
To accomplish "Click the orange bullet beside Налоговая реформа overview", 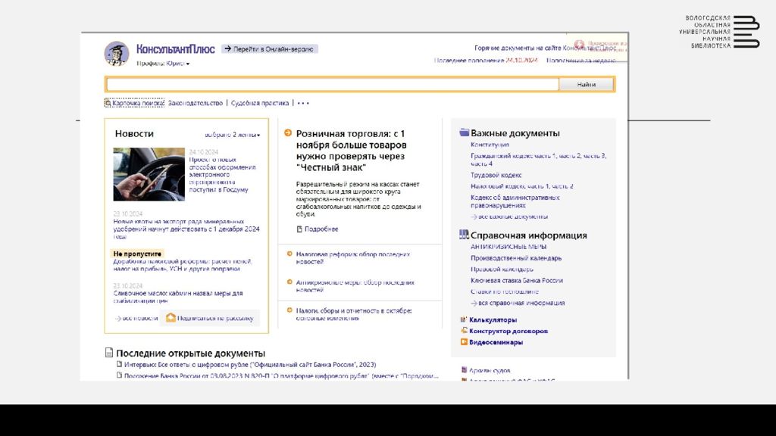I will point(289,254).
